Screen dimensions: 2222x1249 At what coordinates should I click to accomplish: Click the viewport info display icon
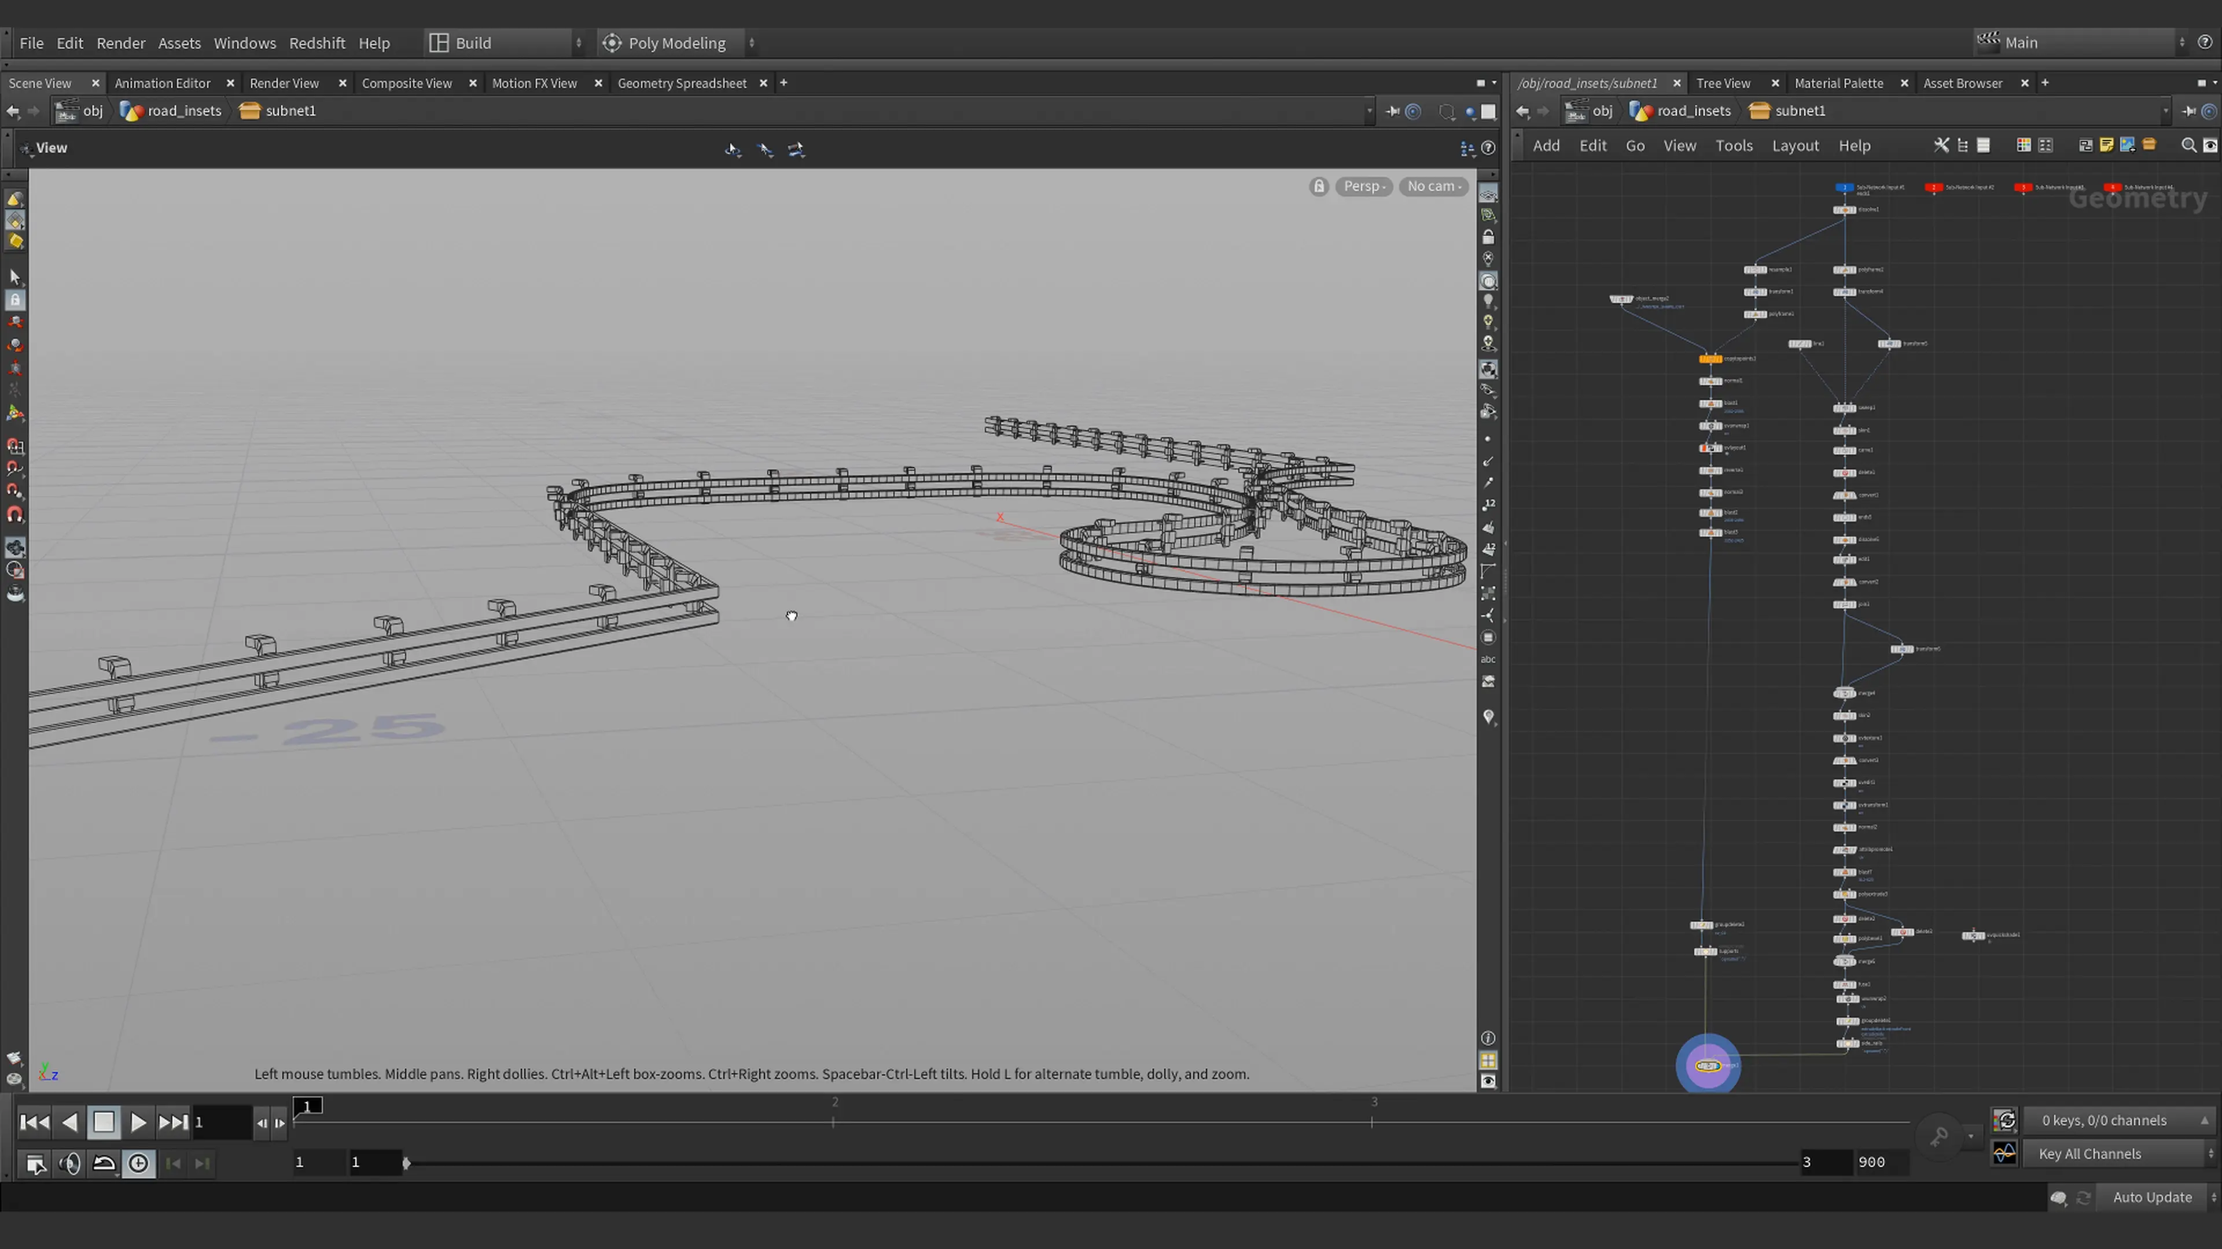(x=1488, y=1038)
